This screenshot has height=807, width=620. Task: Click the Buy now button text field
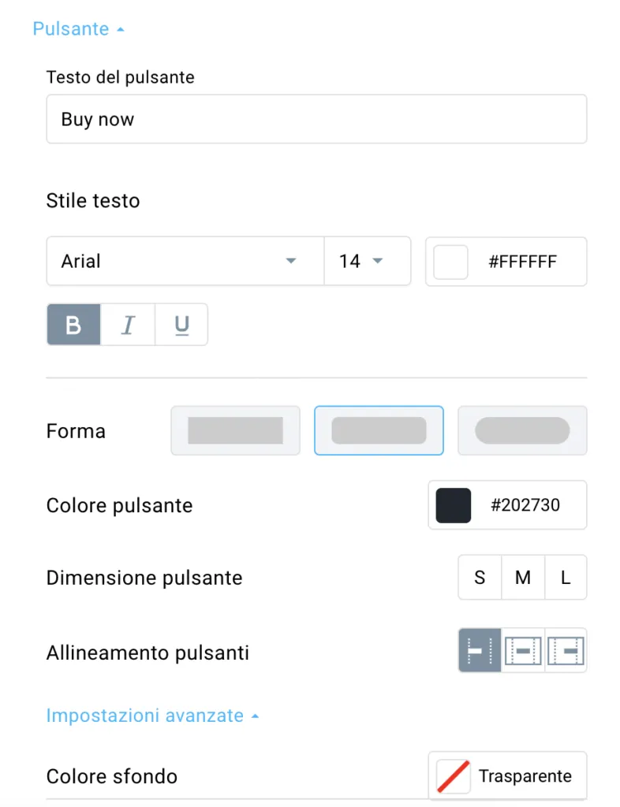tap(316, 119)
